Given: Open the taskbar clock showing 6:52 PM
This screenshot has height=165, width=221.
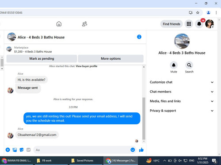Looking at the screenshot, I should pos(202,161).
